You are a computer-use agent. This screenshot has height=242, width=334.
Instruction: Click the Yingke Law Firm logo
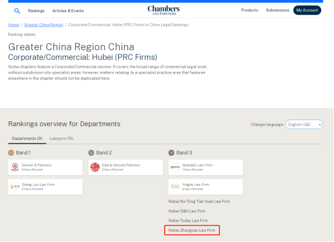coord(175,186)
